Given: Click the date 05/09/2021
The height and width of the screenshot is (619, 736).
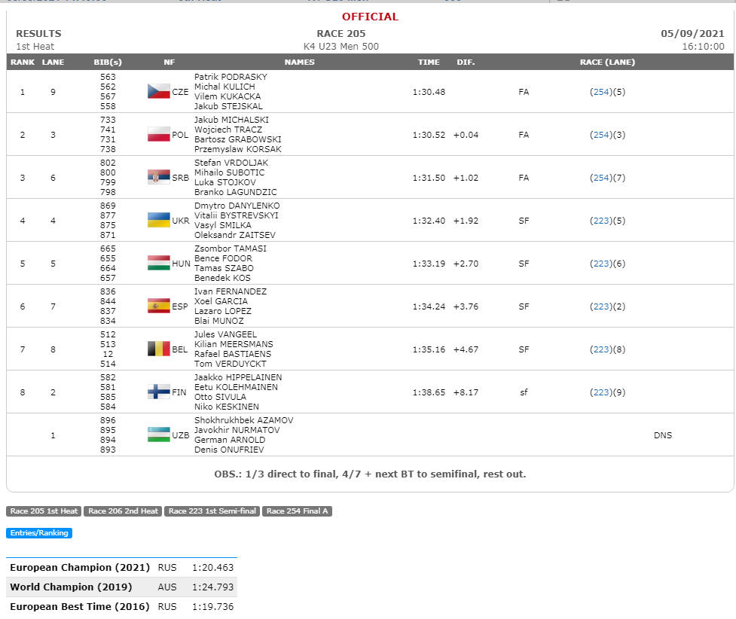Looking at the screenshot, I should [x=692, y=34].
